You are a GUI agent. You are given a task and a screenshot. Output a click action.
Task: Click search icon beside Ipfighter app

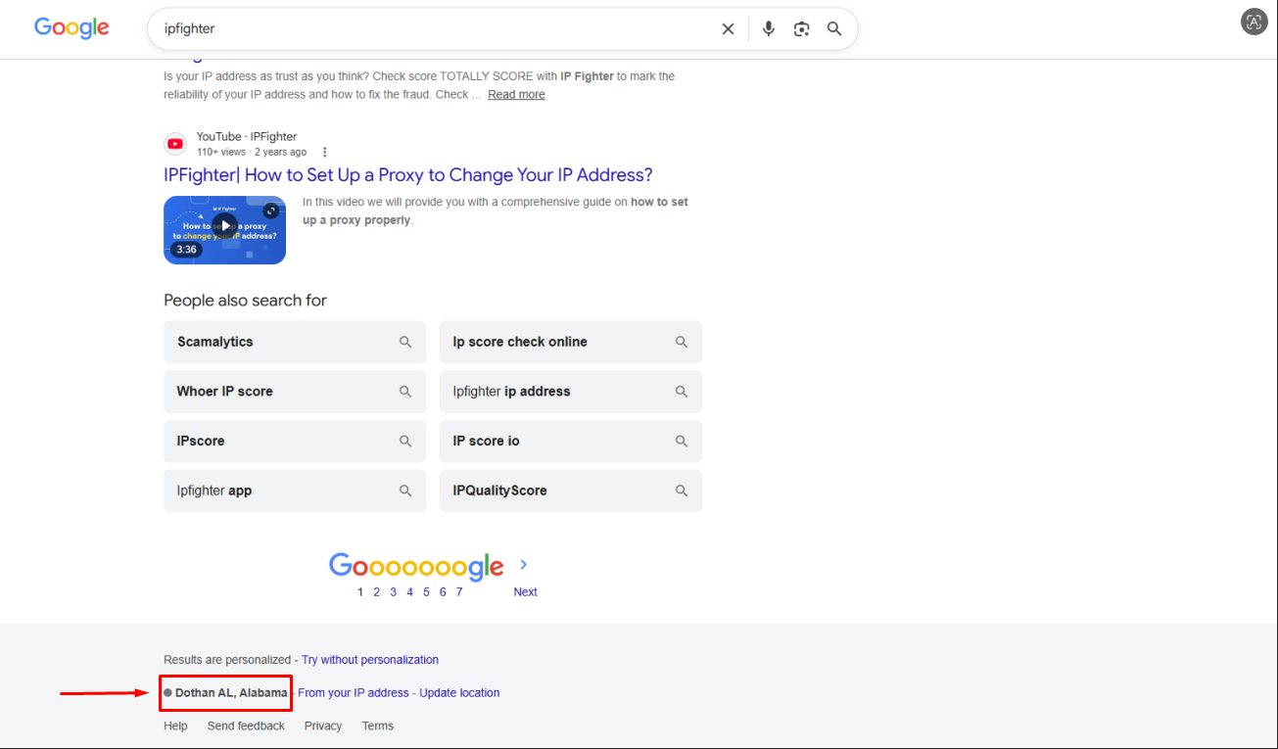coord(405,491)
